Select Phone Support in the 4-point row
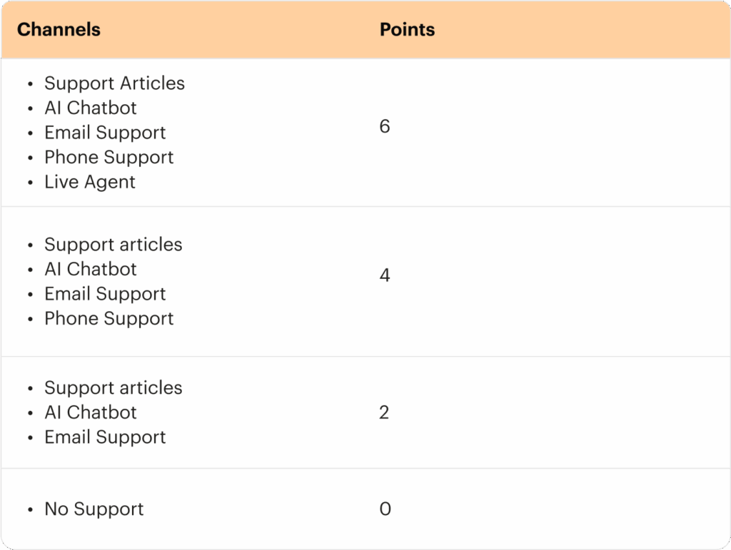This screenshot has width=731, height=550. (x=109, y=319)
